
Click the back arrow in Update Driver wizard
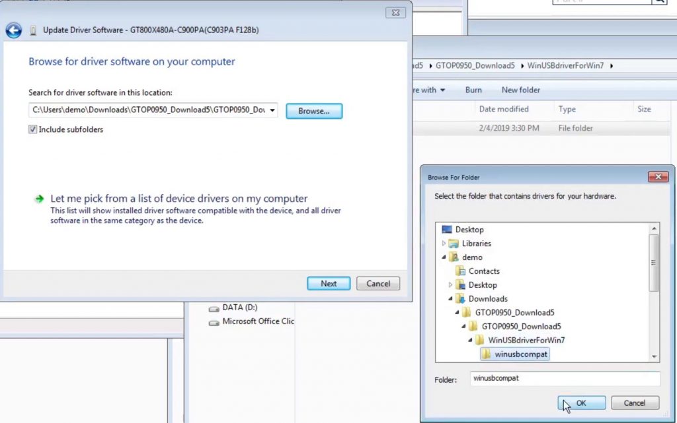click(x=13, y=30)
